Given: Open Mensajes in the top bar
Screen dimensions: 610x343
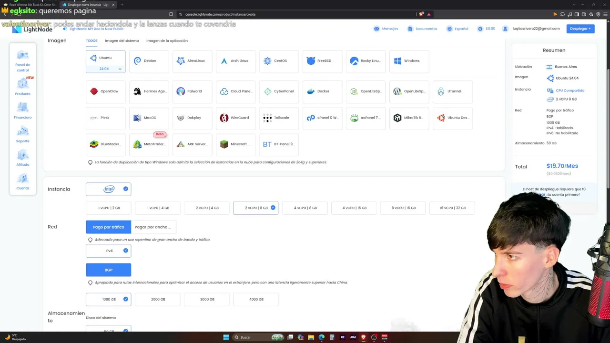Looking at the screenshot, I should pyautogui.click(x=386, y=29).
